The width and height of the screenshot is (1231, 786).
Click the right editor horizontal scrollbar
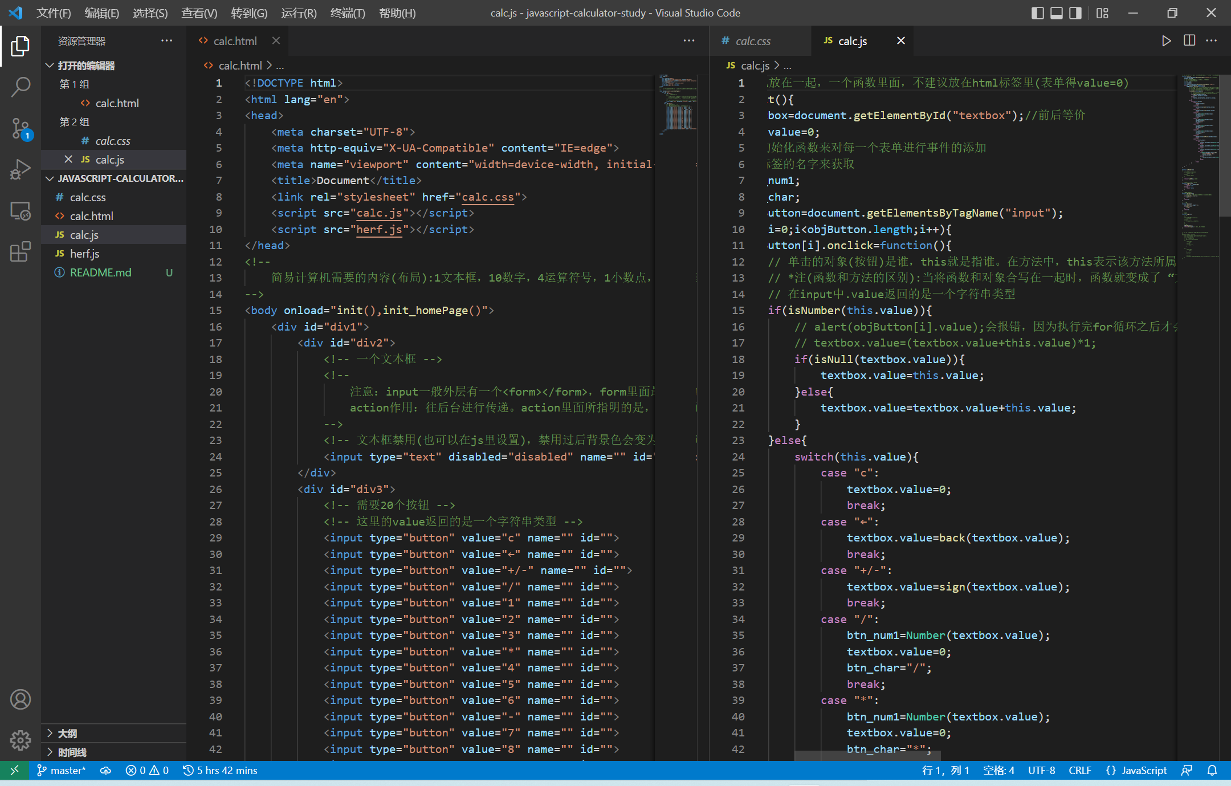point(867,756)
